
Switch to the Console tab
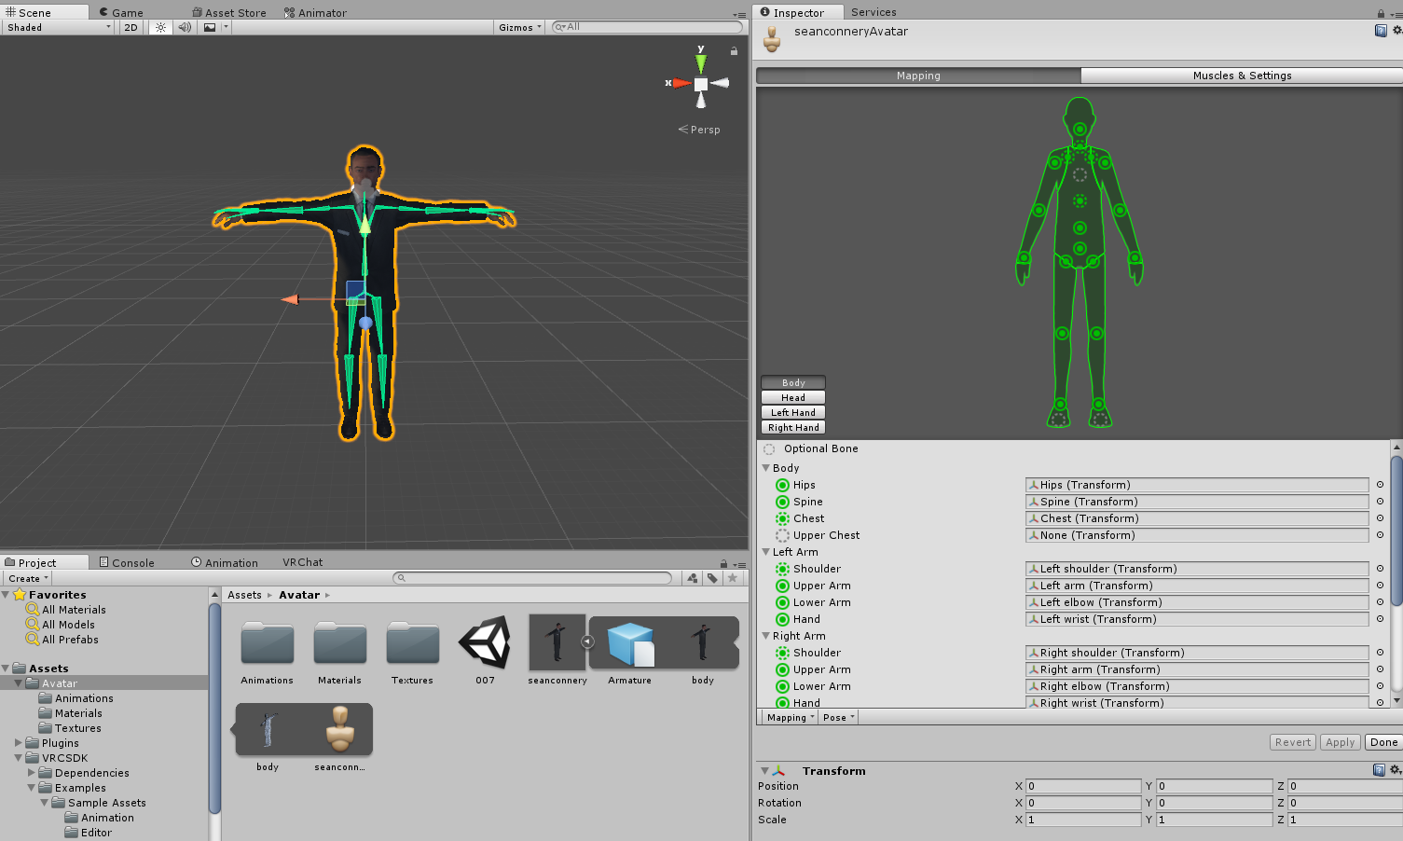pyautogui.click(x=127, y=562)
